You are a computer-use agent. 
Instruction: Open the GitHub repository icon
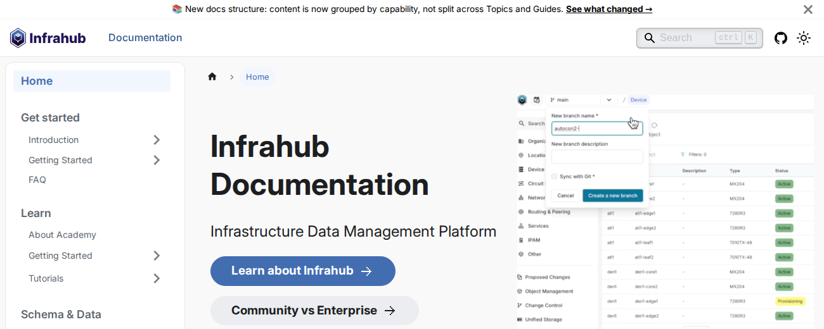pos(781,38)
